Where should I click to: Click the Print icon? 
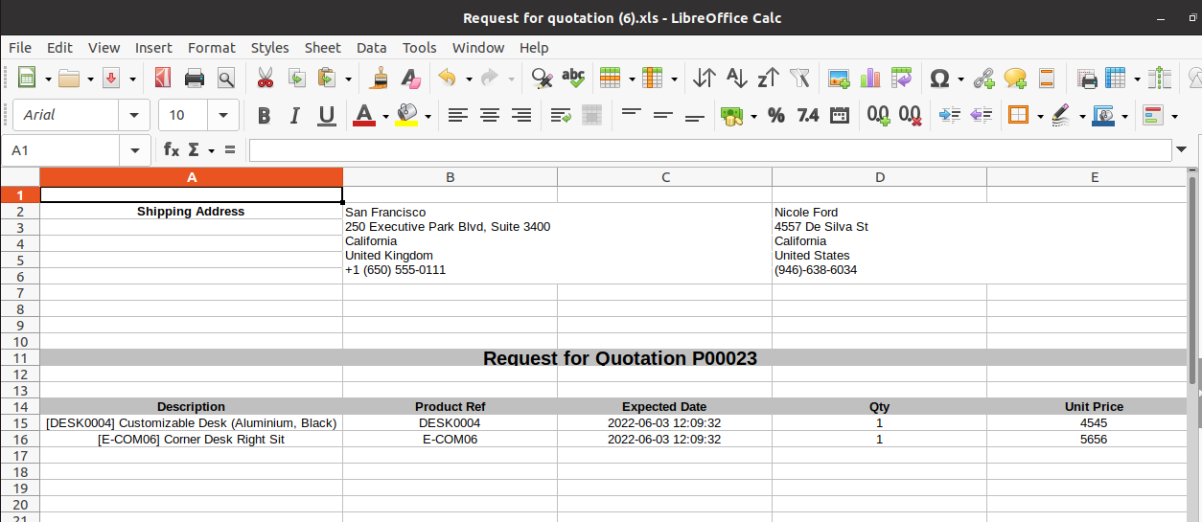click(x=195, y=79)
